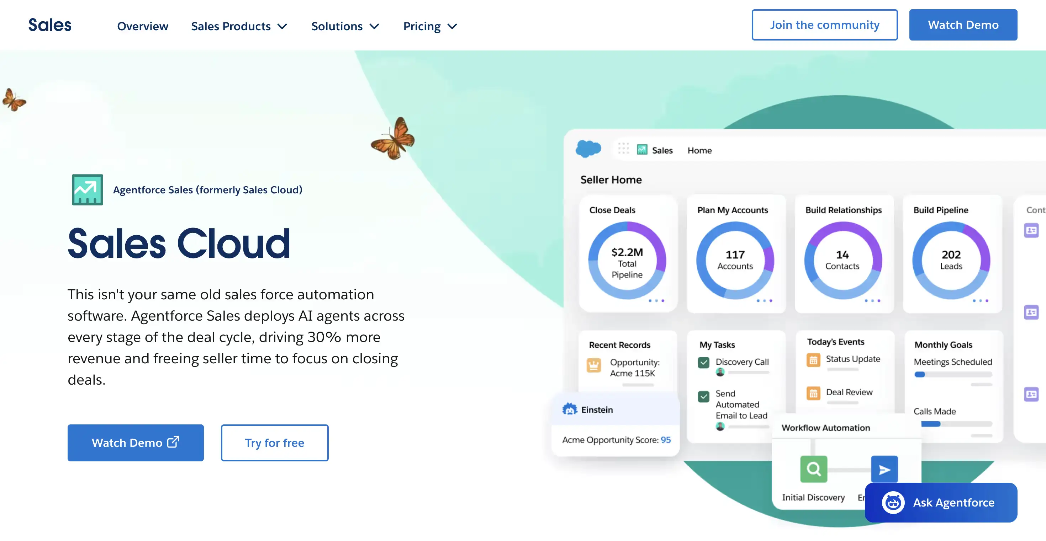The height and width of the screenshot is (541, 1046).
Task: Click the Status Update calendar icon
Action: tap(813, 360)
